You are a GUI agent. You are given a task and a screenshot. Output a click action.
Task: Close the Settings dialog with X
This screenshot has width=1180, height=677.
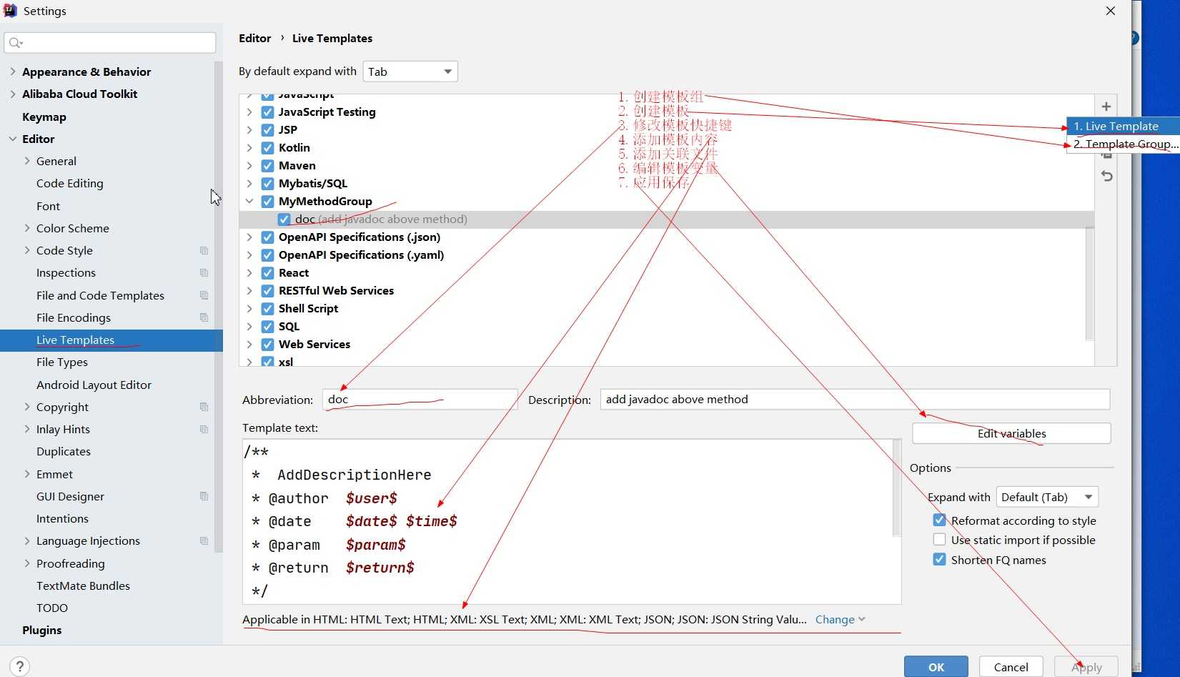click(x=1110, y=11)
